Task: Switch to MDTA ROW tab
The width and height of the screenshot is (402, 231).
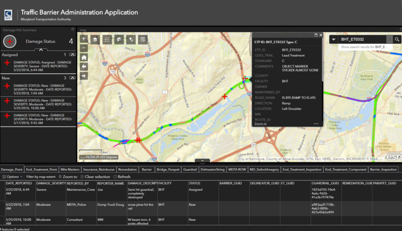Action: 237,170
